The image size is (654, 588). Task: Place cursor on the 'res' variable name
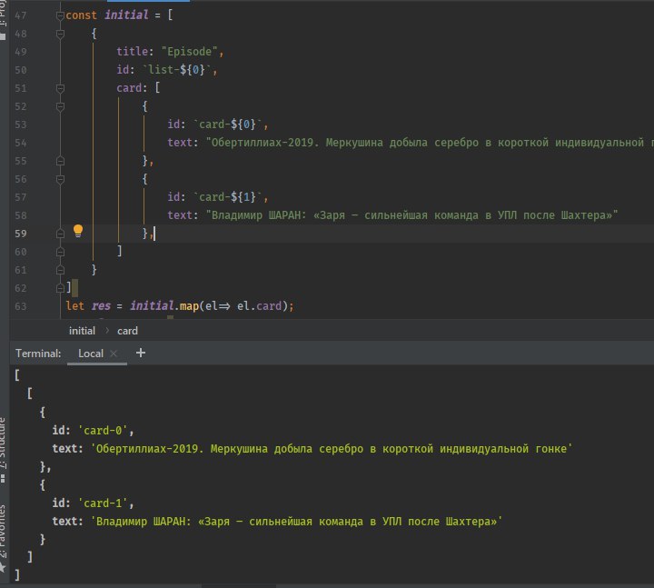(x=101, y=305)
